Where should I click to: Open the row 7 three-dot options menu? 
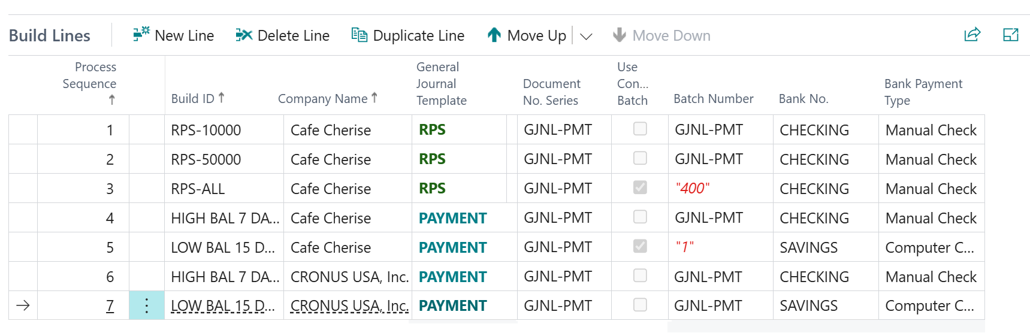(x=147, y=306)
